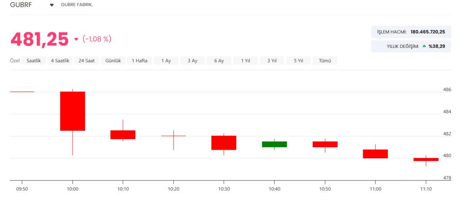Image resolution: width=460 pixels, height=205 pixels.
Task: Show the 5 Yıl chart
Action: coord(298,61)
